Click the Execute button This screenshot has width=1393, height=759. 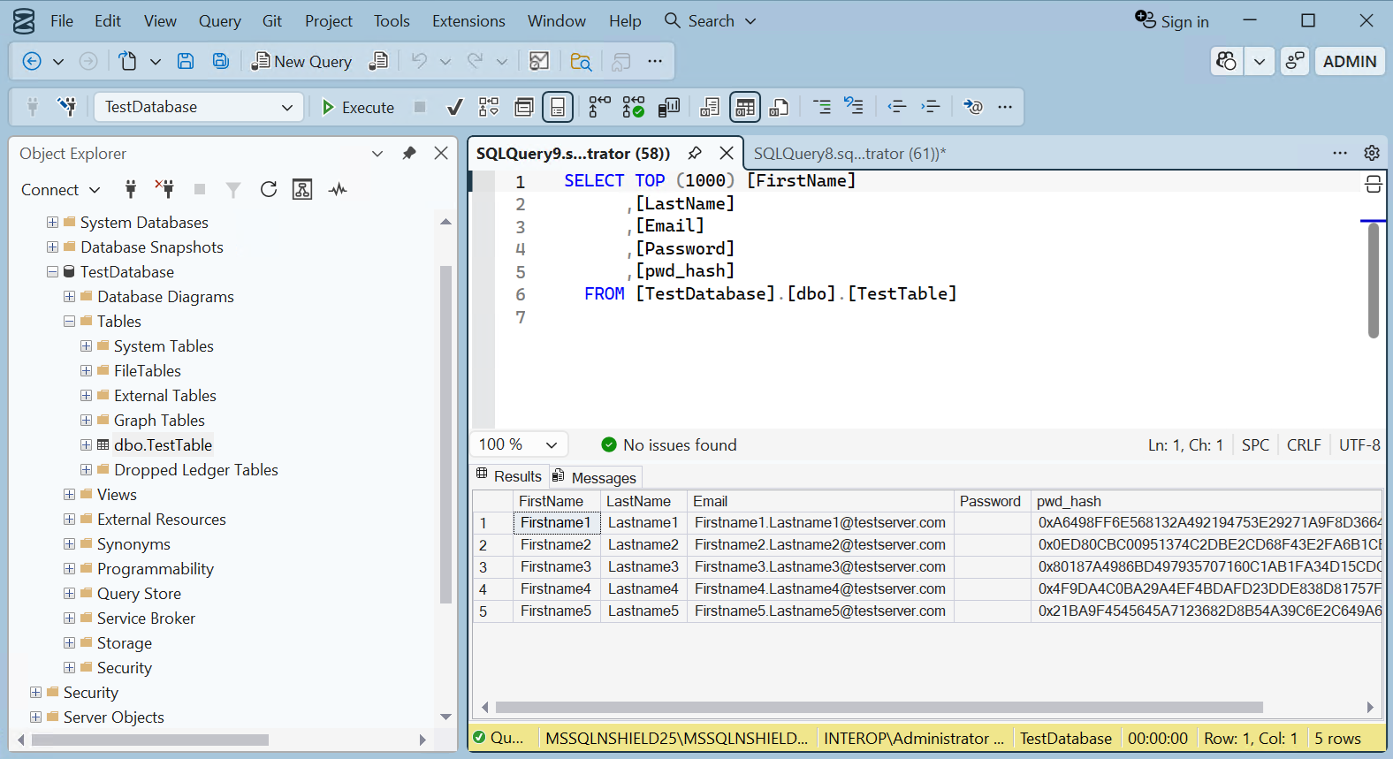(358, 107)
